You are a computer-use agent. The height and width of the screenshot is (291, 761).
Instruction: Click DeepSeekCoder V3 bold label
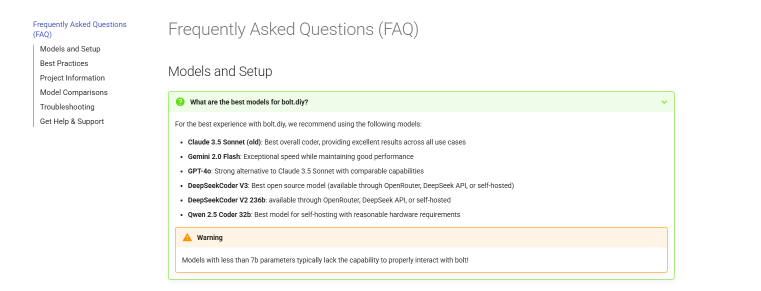coord(218,185)
